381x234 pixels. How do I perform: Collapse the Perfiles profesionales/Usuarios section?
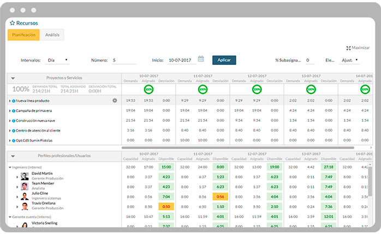tap(13, 156)
